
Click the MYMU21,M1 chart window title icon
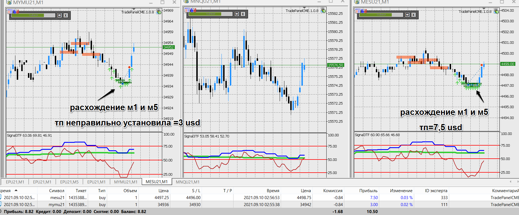click(9, 2)
